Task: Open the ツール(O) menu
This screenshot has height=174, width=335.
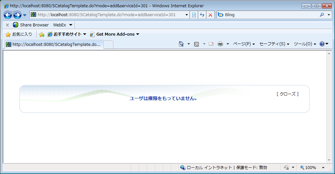Action: pyautogui.click(x=305, y=44)
